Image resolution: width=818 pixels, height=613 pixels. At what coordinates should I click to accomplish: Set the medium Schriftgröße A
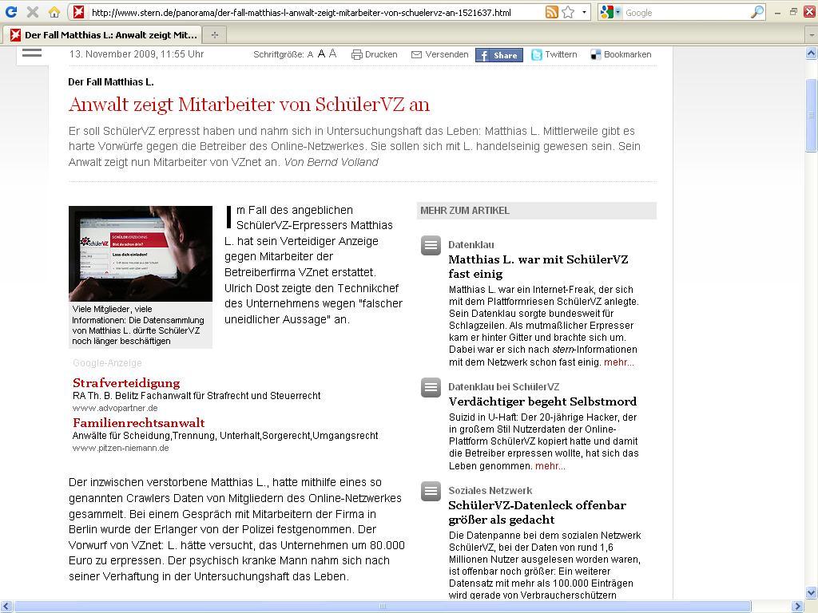tap(321, 54)
